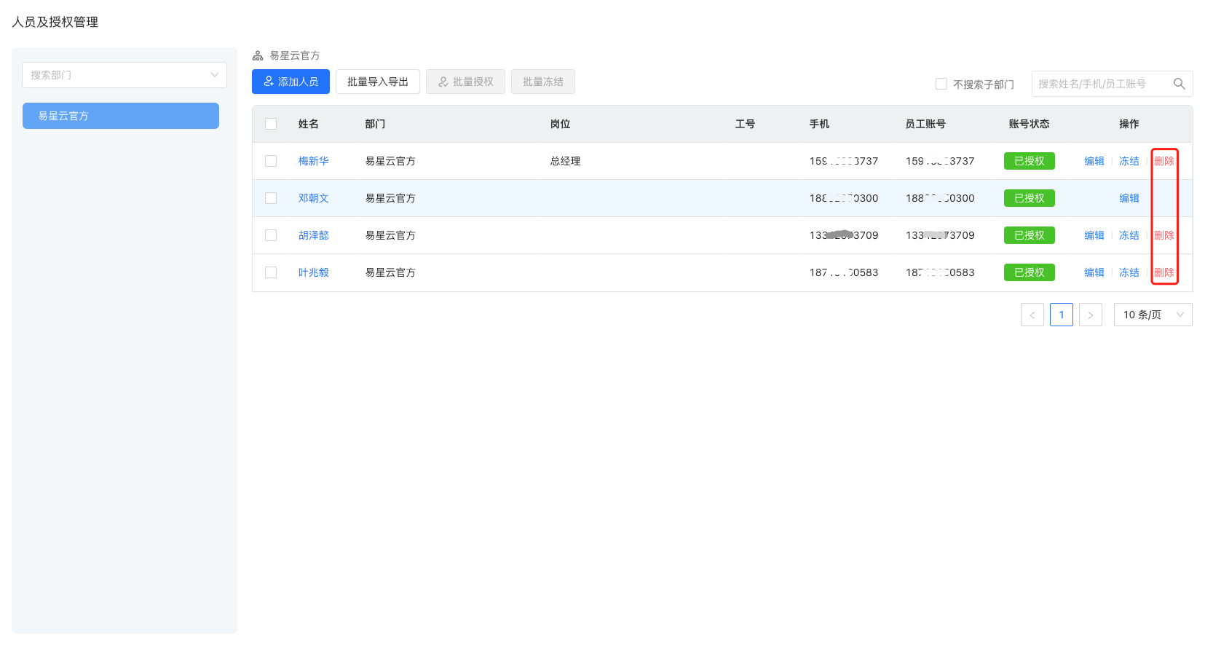Click 冻结 for 胡泽懿
Image resolution: width=1205 pixels, height=646 pixels.
click(1129, 235)
